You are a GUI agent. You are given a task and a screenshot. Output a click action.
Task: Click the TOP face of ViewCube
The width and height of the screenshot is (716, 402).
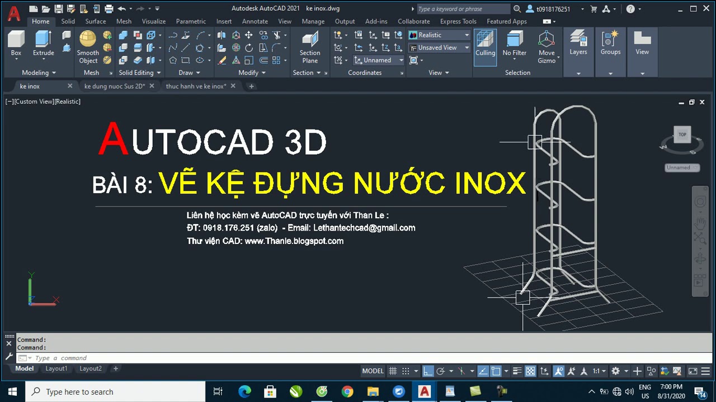tap(682, 135)
